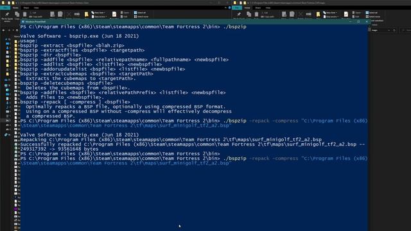Click Open in left Explorer ribbon

[x=125, y=13]
